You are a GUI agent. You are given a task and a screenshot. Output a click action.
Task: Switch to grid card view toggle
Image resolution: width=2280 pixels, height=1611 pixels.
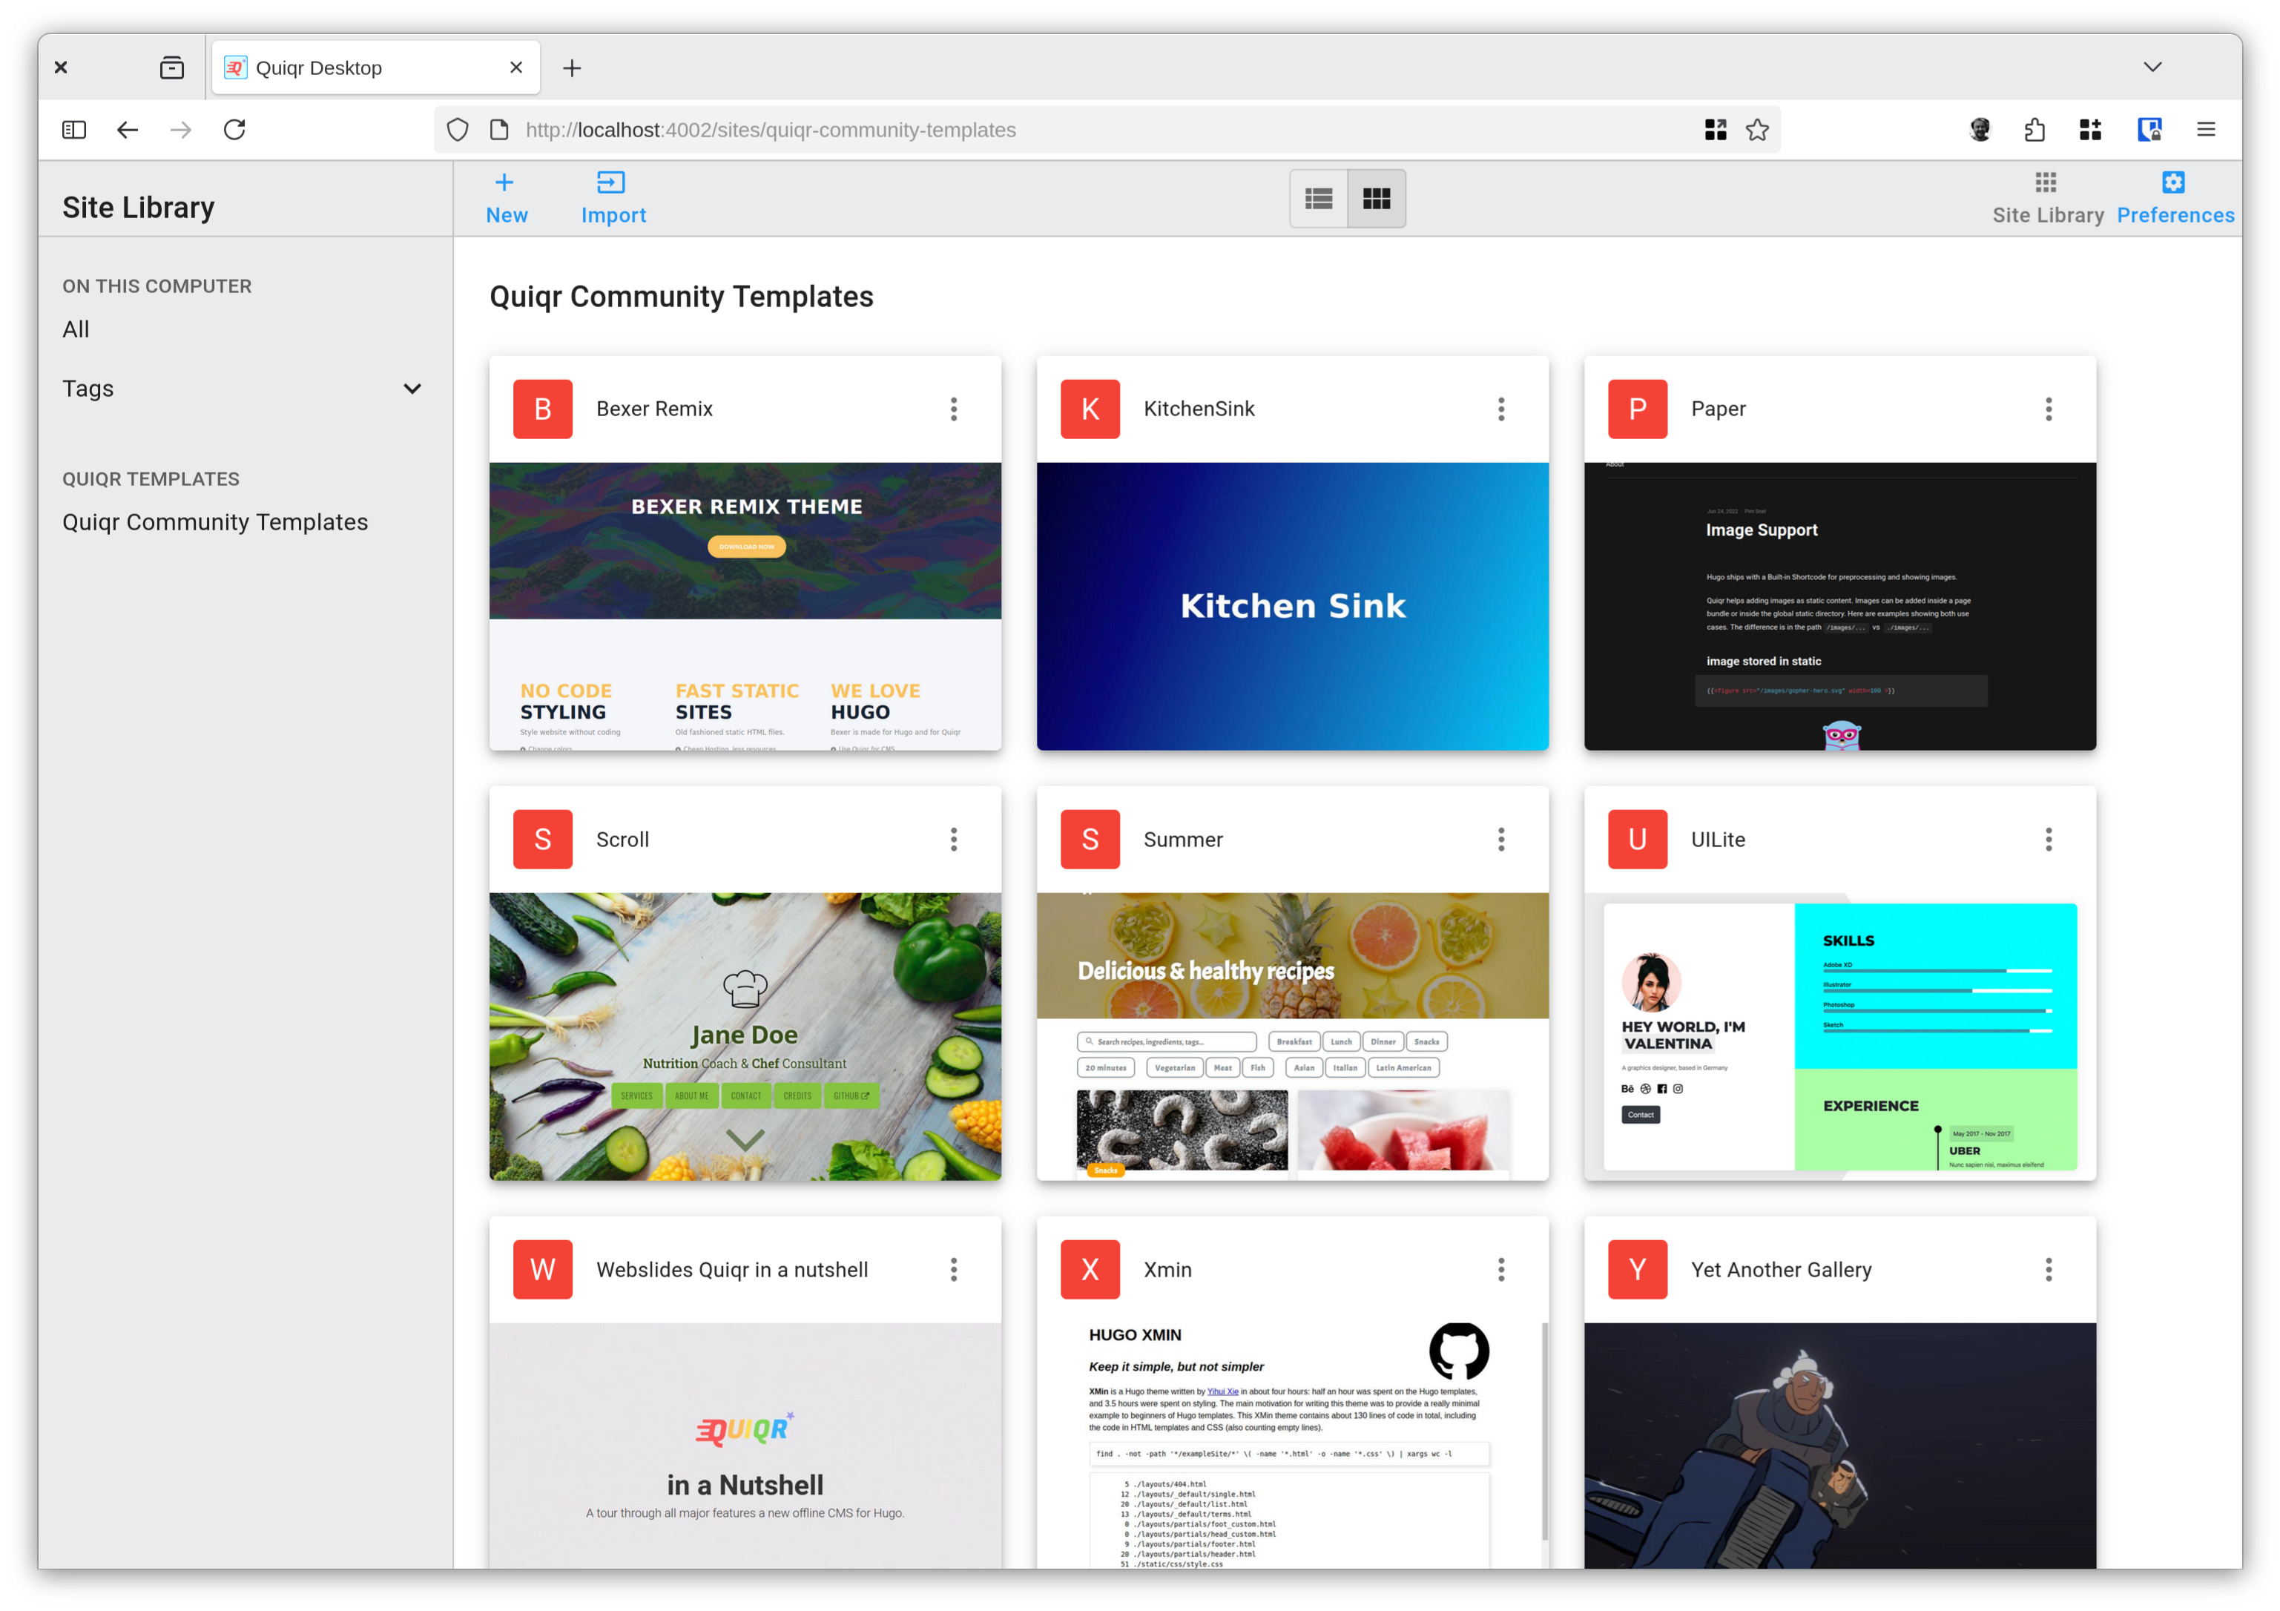click(x=1377, y=200)
